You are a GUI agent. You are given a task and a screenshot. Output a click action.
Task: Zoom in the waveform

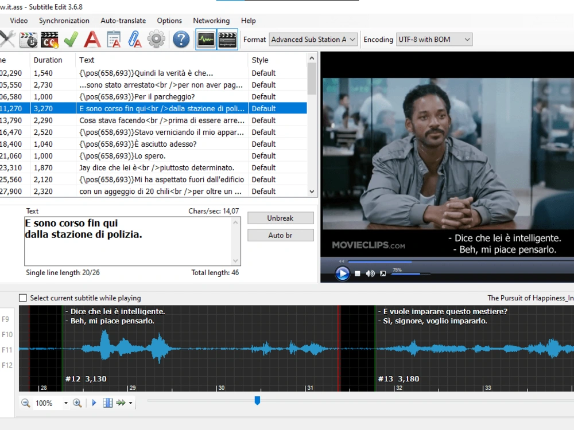(x=77, y=403)
